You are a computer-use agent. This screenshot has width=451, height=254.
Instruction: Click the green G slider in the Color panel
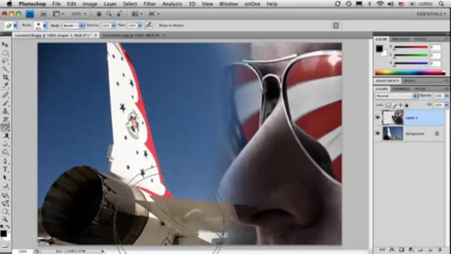pos(410,55)
